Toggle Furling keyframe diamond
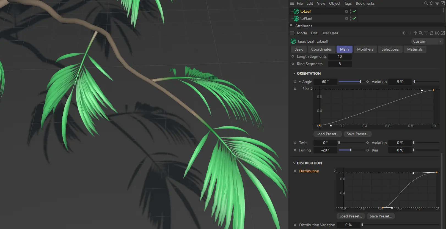Image resolution: width=446 pixels, height=229 pixels. click(x=295, y=150)
